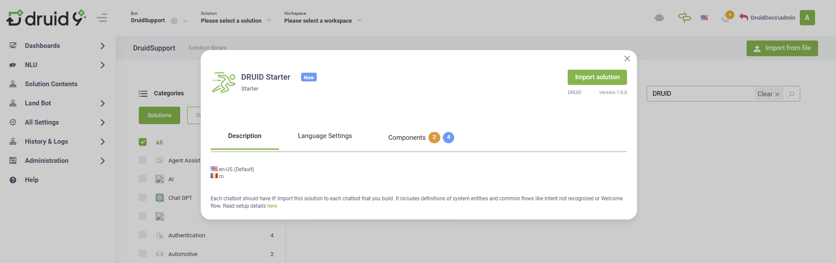Click the Help question mark icon
Screen dimensions: 836x263
tap(13, 180)
